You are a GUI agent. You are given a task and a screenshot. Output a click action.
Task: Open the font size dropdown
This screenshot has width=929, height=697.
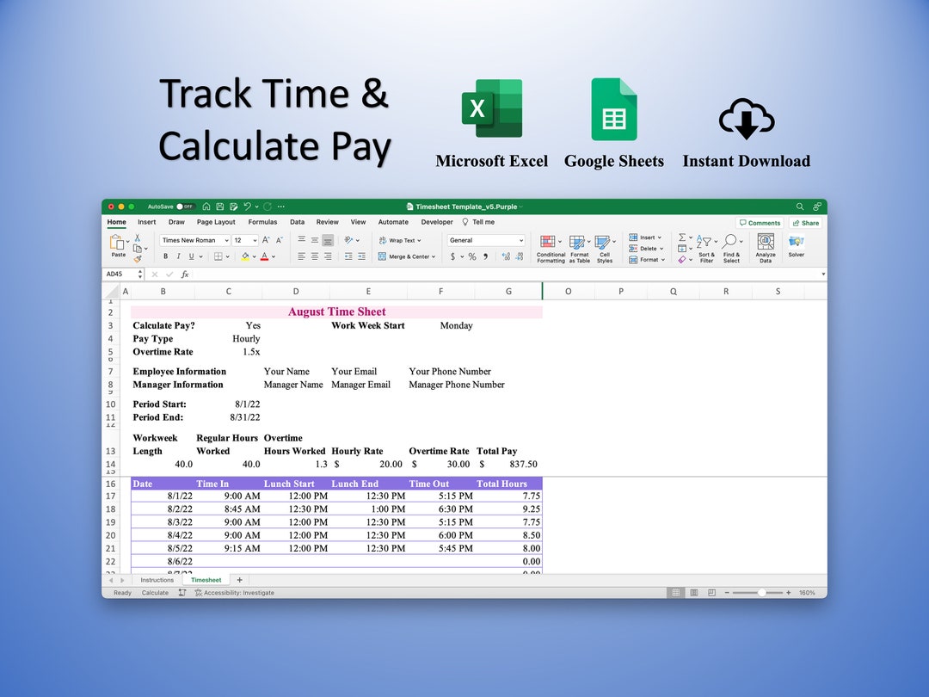(x=255, y=240)
